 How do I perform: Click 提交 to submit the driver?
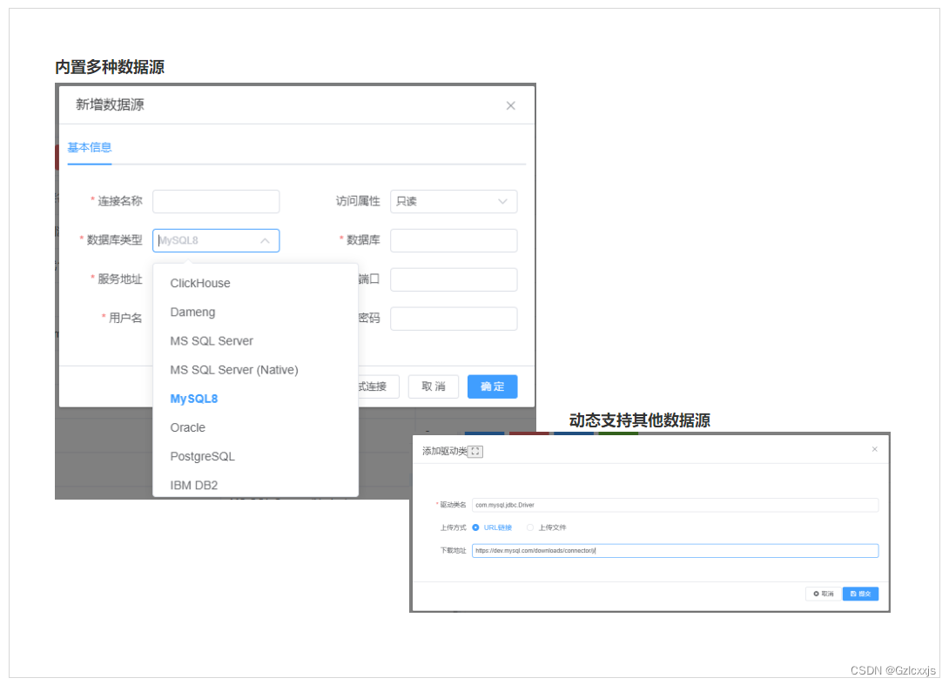(x=860, y=594)
